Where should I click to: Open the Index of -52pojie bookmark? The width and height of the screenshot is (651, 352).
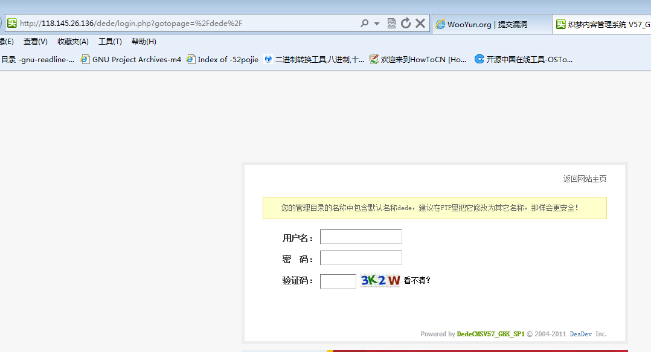click(222, 59)
